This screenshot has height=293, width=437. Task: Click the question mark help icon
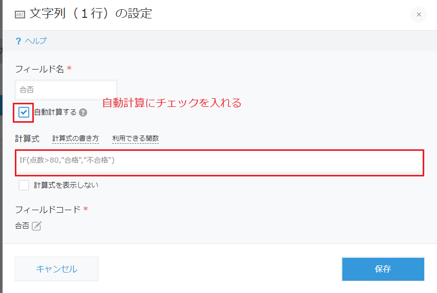pos(18,41)
